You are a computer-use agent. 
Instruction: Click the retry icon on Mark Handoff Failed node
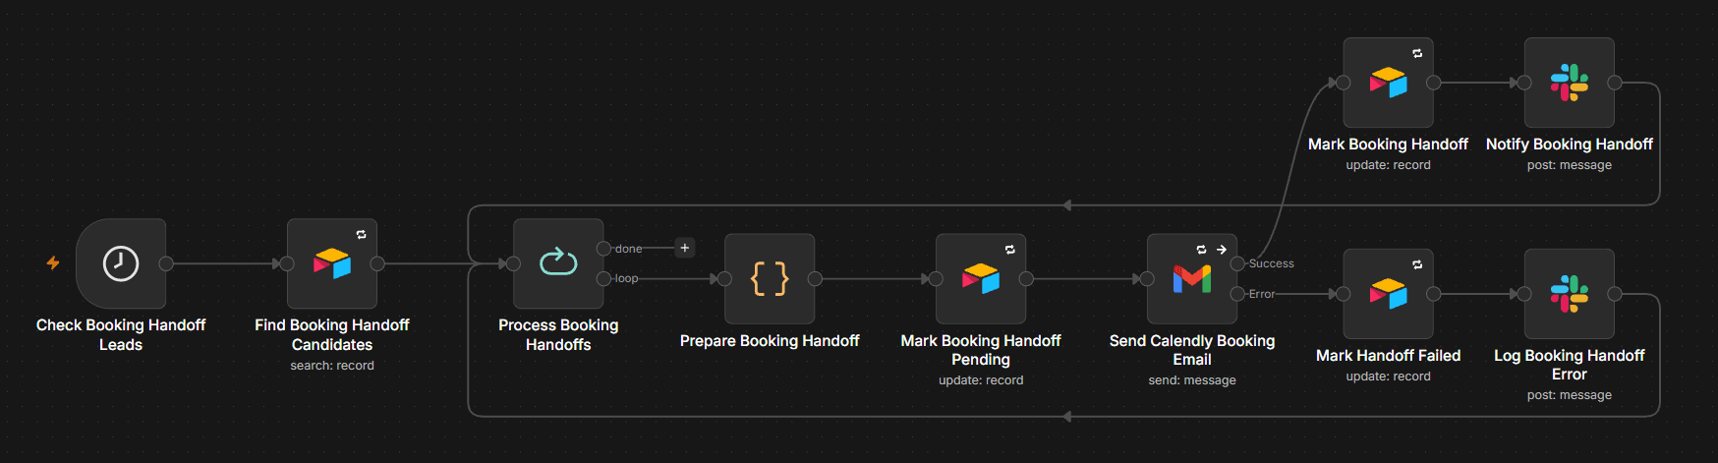click(x=1417, y=264)
